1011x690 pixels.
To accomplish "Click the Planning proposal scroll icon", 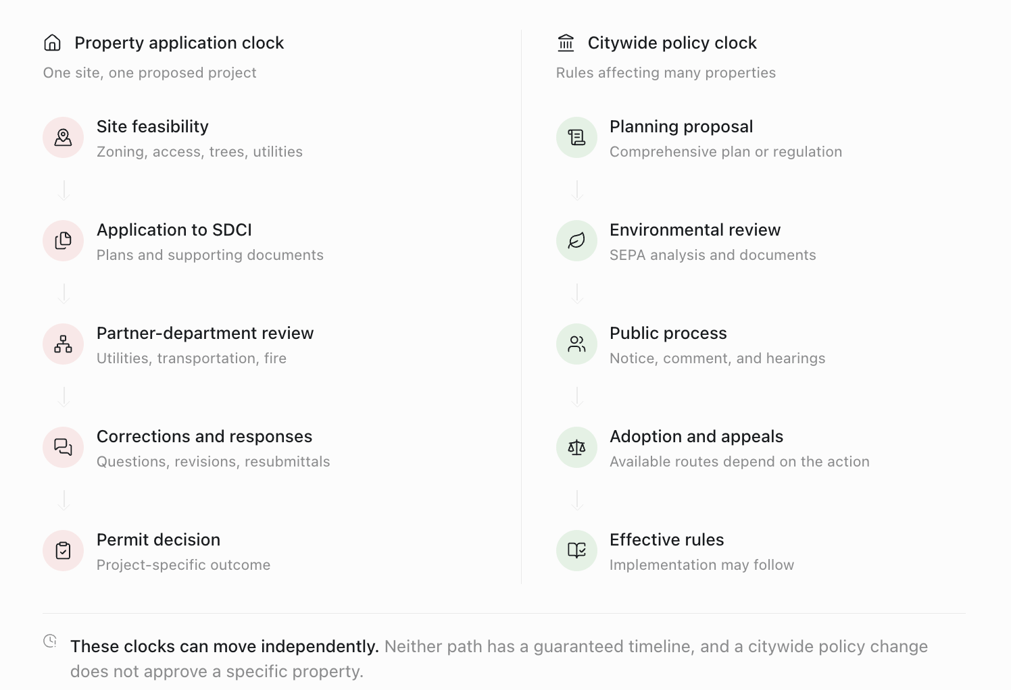I will (576, 138).
